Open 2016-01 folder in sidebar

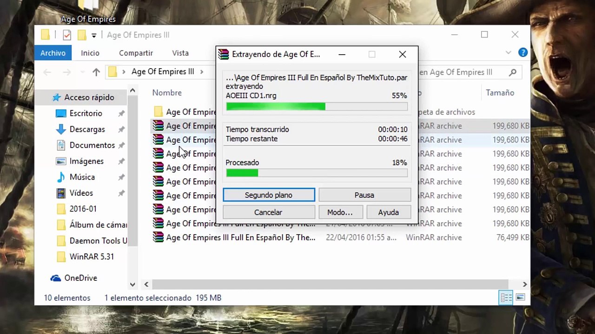pos(83,209)
